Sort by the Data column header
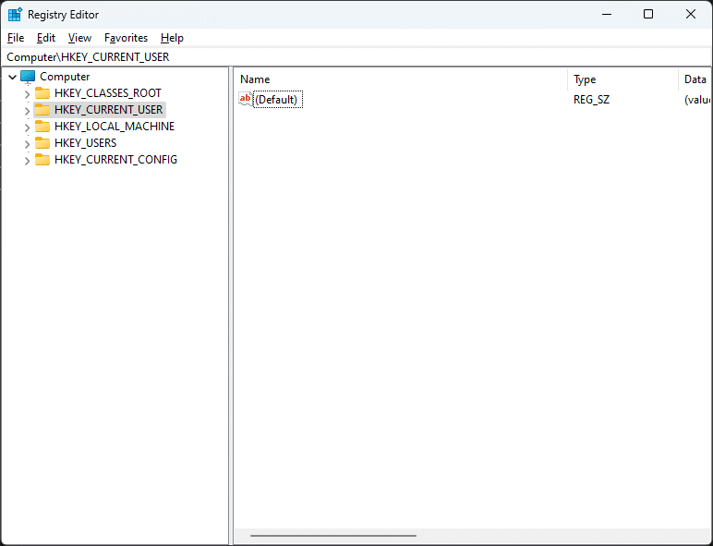 695,79
